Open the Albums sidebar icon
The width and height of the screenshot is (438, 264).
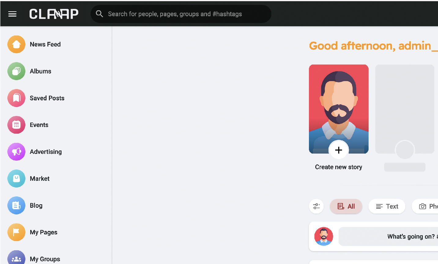pos(16,71)
